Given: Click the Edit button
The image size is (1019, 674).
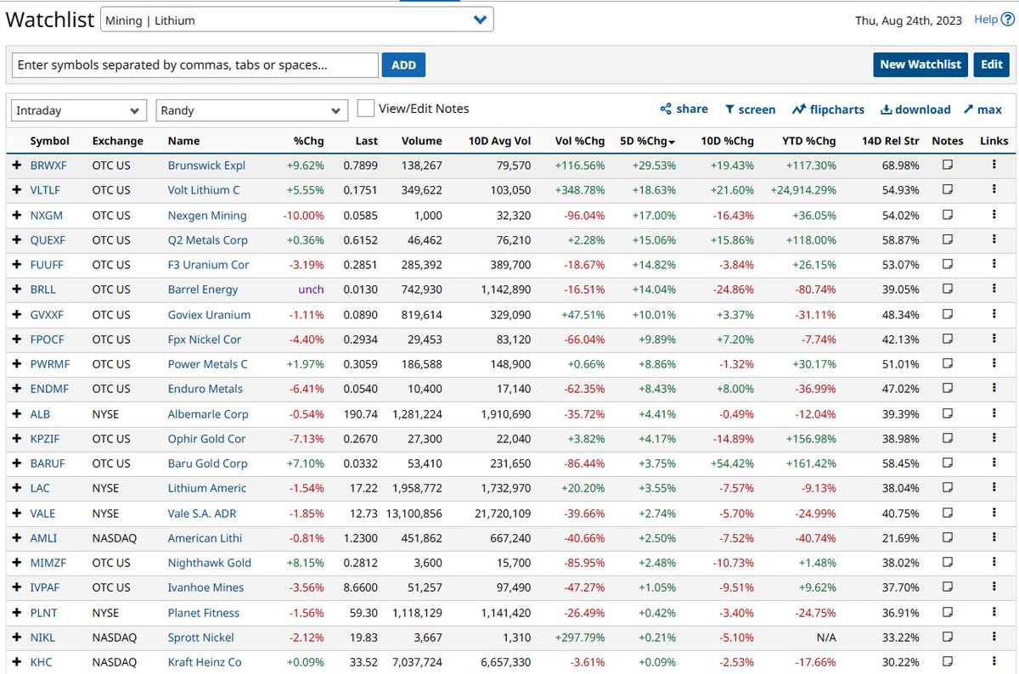Looking at the screenshot, I should 992,65.
